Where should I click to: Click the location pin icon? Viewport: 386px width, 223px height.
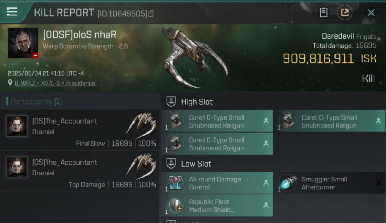tap(10, 83)
